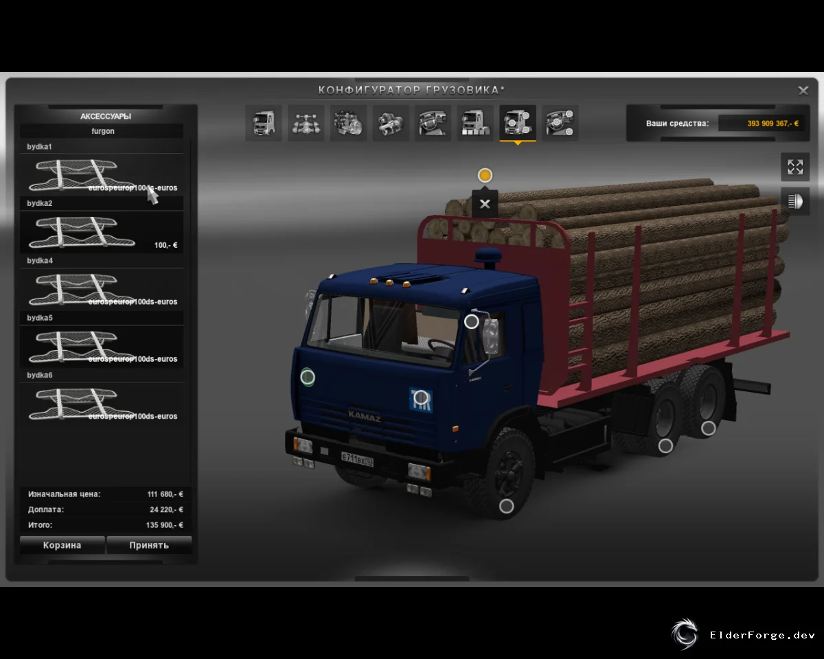Remove accessory with the X below orange node

(485, 204)
